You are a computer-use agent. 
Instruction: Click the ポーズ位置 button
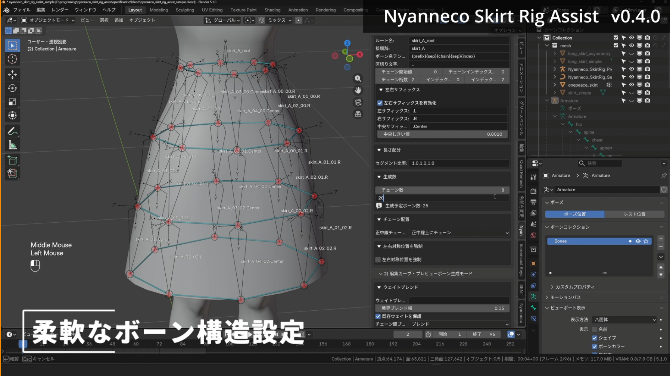click(x=575, y=214)
